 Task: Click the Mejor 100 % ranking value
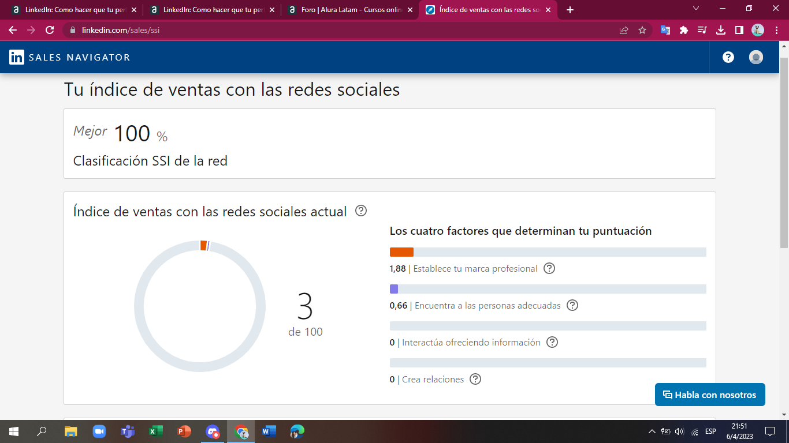pos(120,133)
